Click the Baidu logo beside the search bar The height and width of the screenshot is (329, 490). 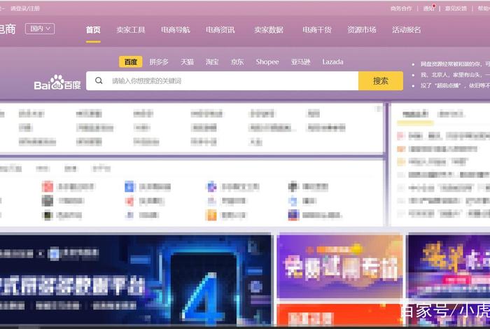pos(57,83)
